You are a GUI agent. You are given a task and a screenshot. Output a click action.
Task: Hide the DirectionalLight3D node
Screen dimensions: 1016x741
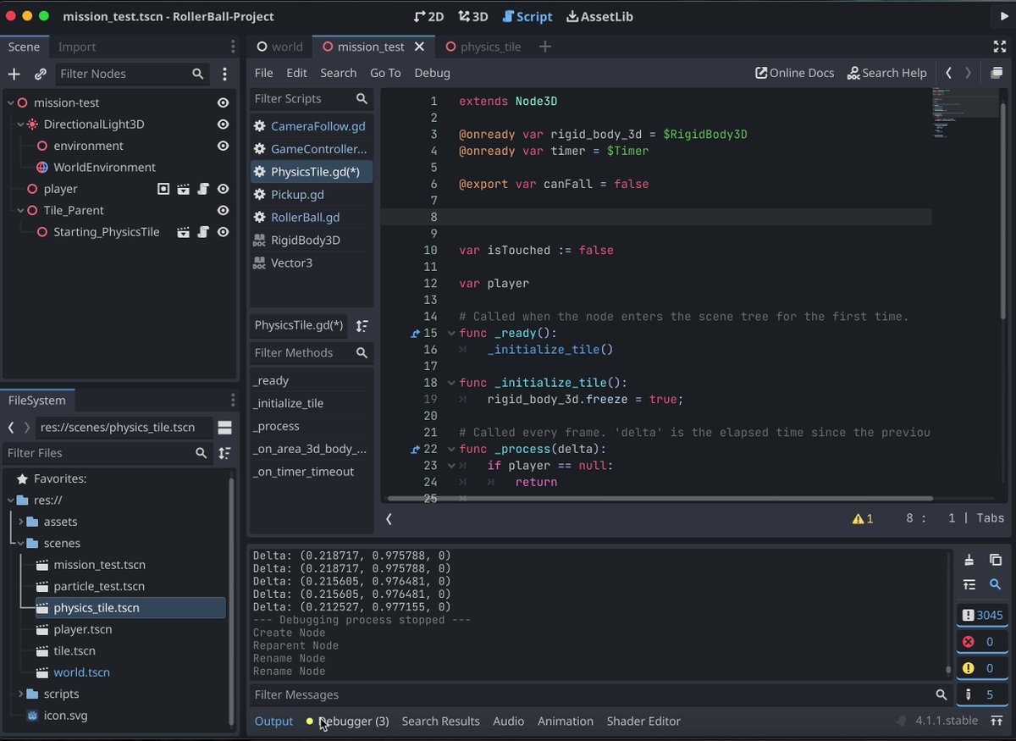pos(223,124)
